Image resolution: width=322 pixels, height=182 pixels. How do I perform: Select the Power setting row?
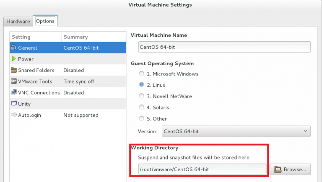[x=68, y=59]
